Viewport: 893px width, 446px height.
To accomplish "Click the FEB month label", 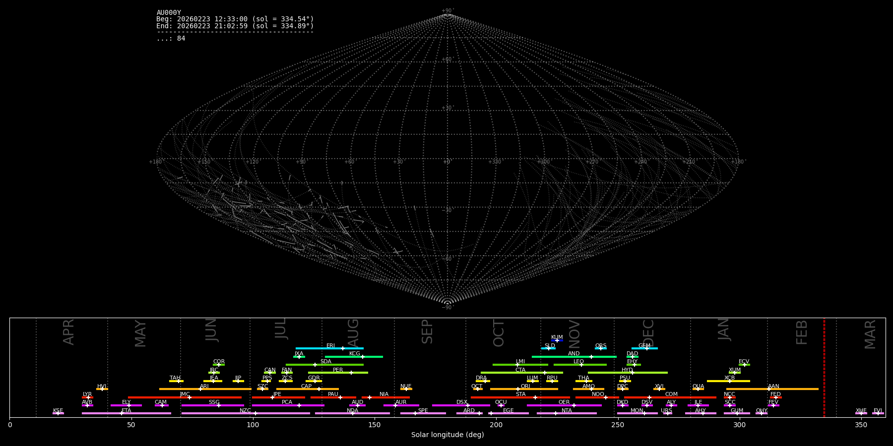I will 802,332.
